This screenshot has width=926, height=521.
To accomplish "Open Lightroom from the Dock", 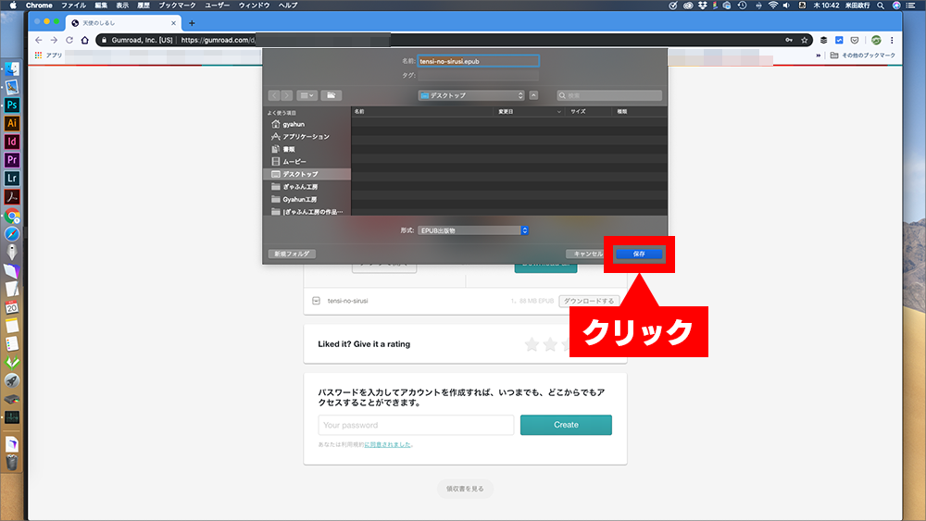I will coord(12,179).
